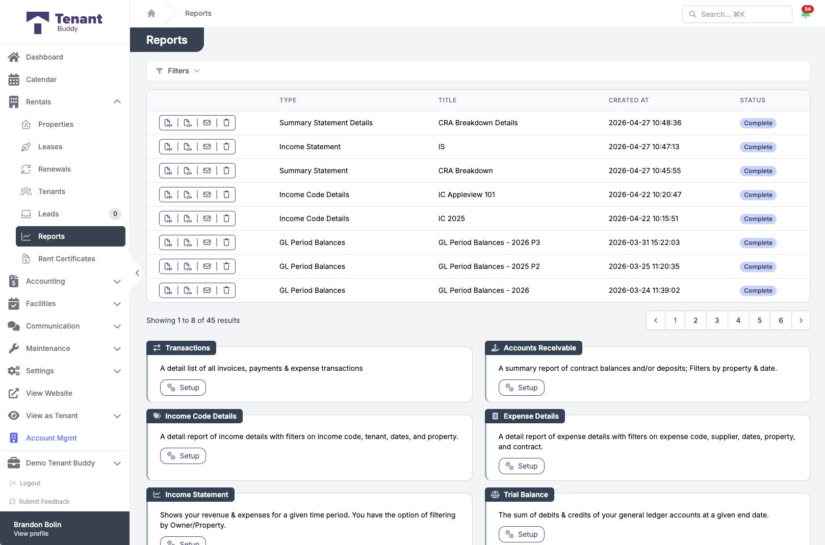Click the 'IC 2025' title cell
Screen dimensions: 825x545
452,219
